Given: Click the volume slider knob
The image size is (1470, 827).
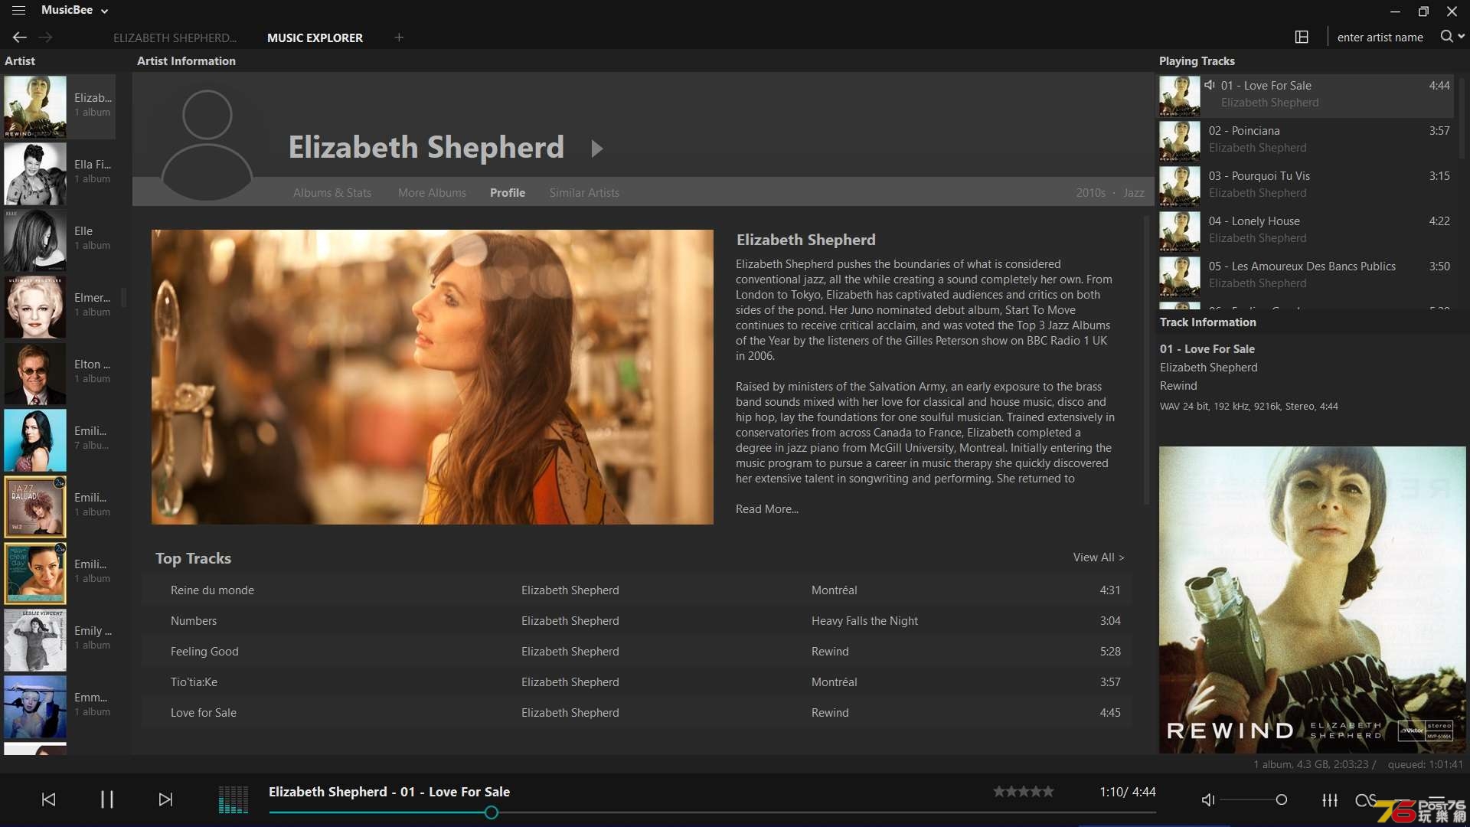Looking at the screenshot, I should 1281,799.
